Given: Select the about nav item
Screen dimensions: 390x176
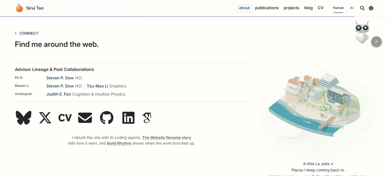Looking at the screenshot, I should click(245, 8).
